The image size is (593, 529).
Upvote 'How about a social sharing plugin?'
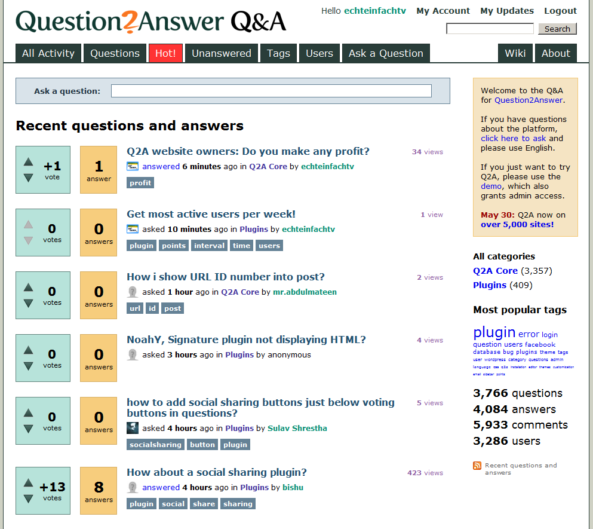tap(28, 482)
